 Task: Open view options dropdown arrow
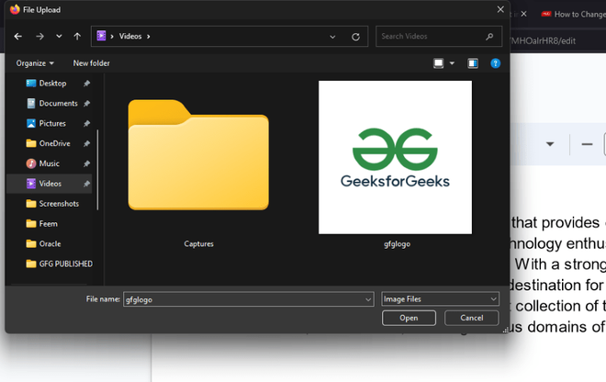coord(452,63)
